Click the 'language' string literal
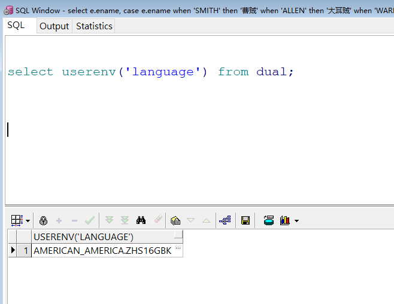The height and width of the screenshot is (304, 394). [163, 72]
